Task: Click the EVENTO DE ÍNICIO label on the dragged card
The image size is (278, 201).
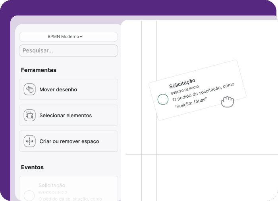Action: 185,90
